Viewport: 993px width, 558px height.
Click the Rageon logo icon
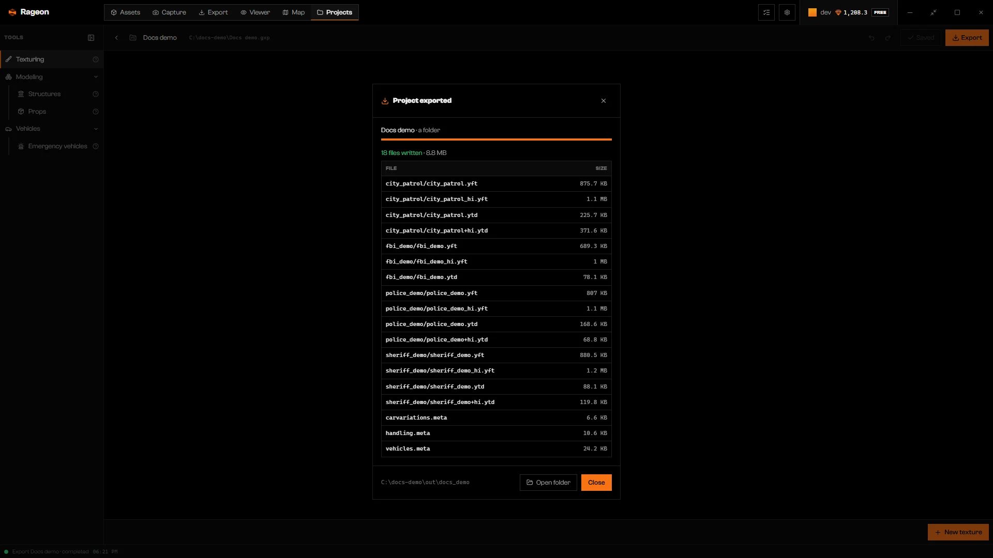coord(12,12)
